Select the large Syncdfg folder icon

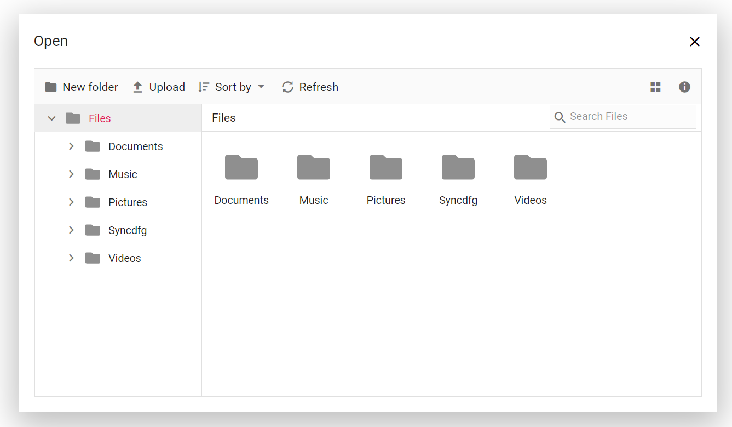[458, 167]
